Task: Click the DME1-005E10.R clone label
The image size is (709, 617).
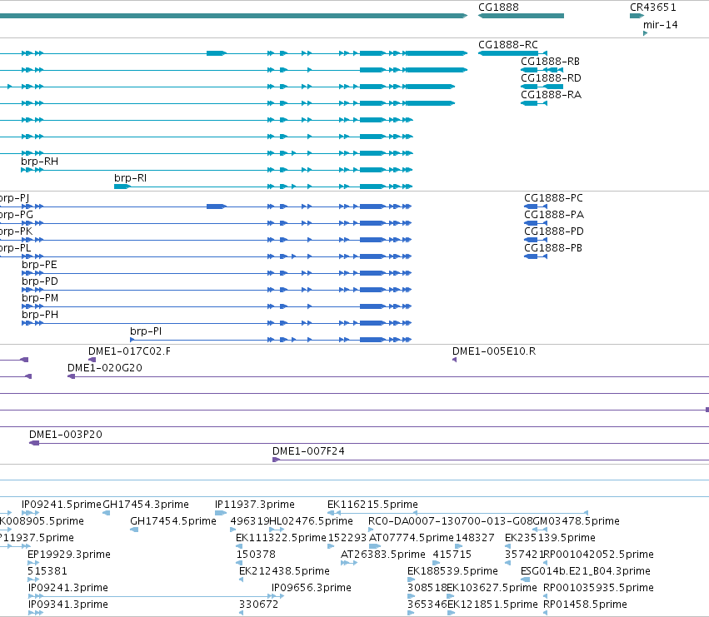Action: point(494,351)
